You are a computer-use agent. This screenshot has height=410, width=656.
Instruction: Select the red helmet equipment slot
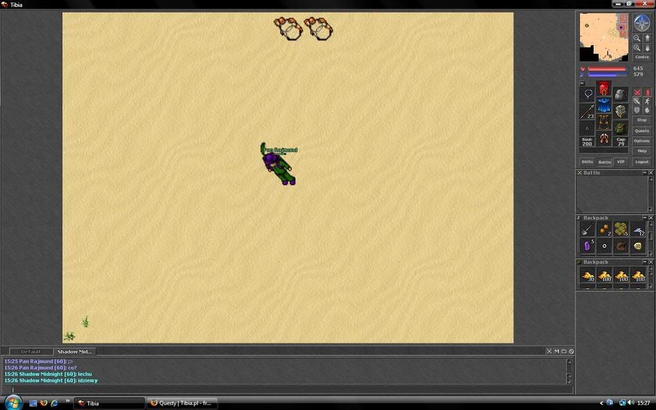(x=603, y=88)
